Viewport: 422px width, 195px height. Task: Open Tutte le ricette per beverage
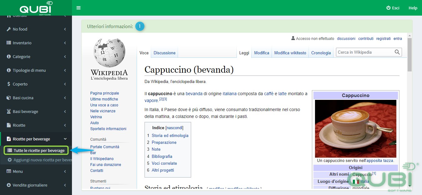click(x=36, y=150)
